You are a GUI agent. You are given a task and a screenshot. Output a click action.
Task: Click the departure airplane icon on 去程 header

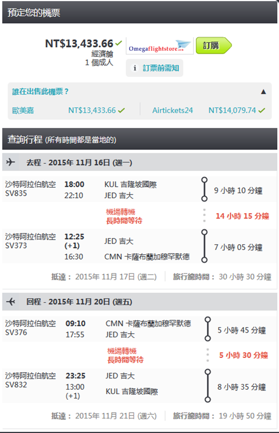11,162
